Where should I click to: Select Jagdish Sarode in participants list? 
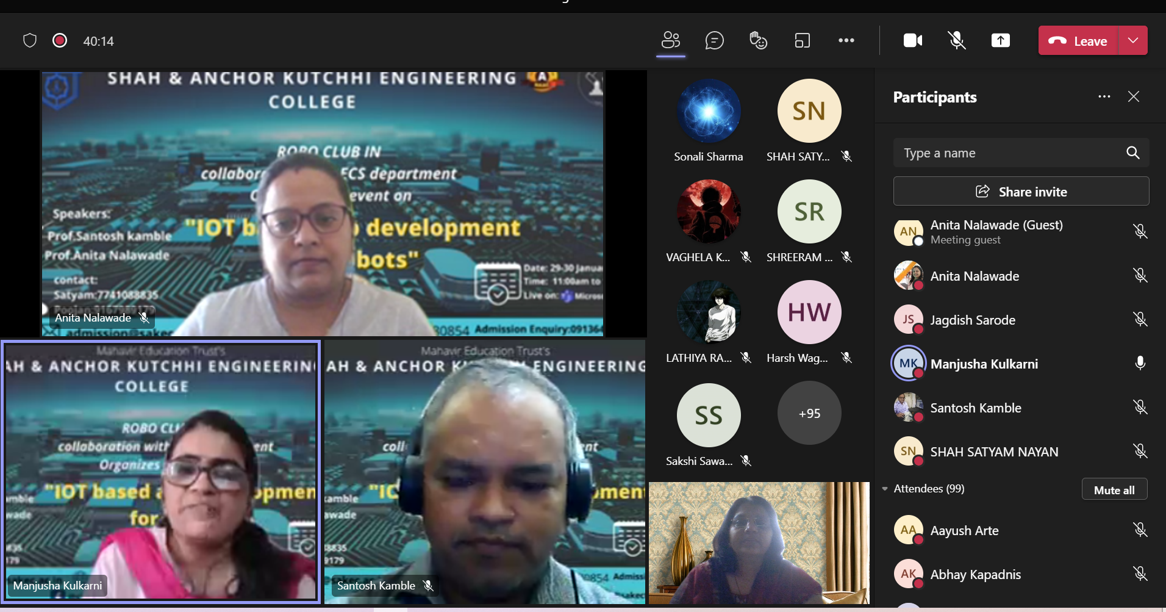(972, 320)
